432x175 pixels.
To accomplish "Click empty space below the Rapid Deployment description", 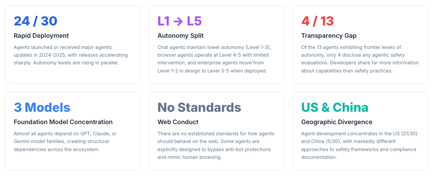I will point(72,75).
